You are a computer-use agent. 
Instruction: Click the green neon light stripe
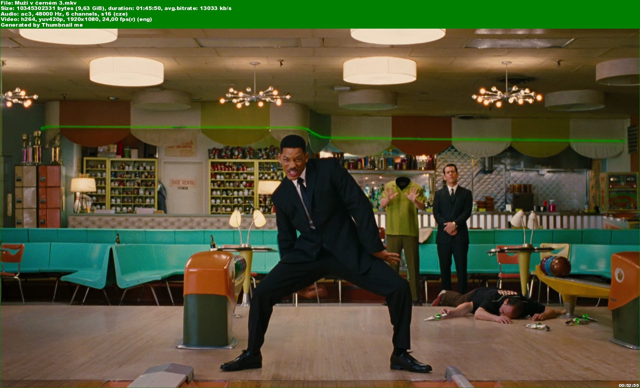[x=167, y=128]
